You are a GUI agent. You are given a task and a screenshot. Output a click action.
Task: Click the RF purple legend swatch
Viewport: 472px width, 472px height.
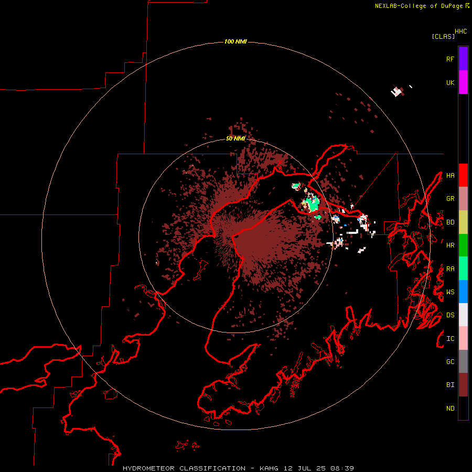click(463, 59)
